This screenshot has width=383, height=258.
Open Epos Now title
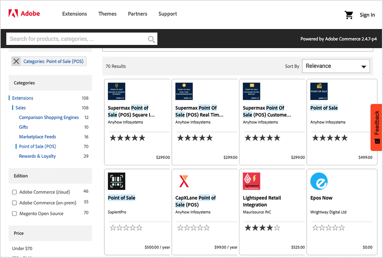[321, 198]
